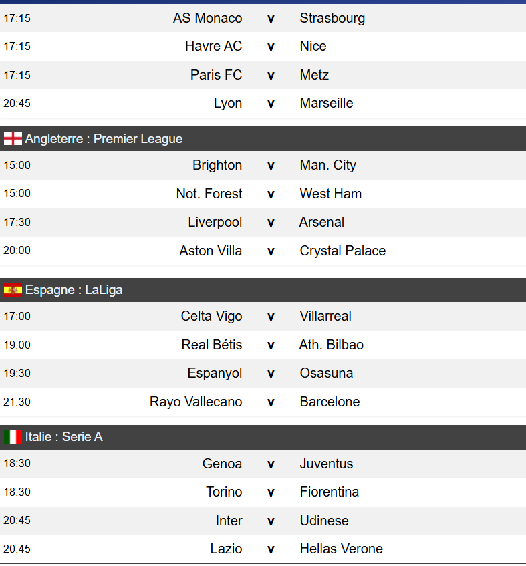Click Man. City team name
The width and height of the screenshot is (526, 566).
(327, 165)
